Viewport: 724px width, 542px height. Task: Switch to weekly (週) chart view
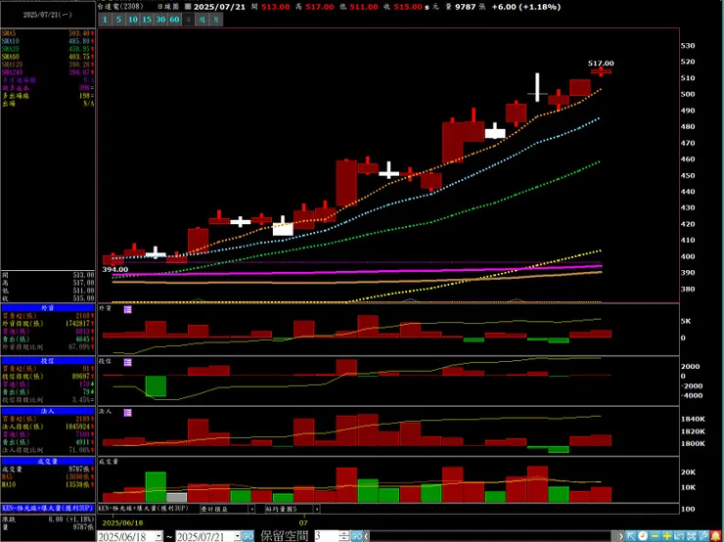coord(203,20)
